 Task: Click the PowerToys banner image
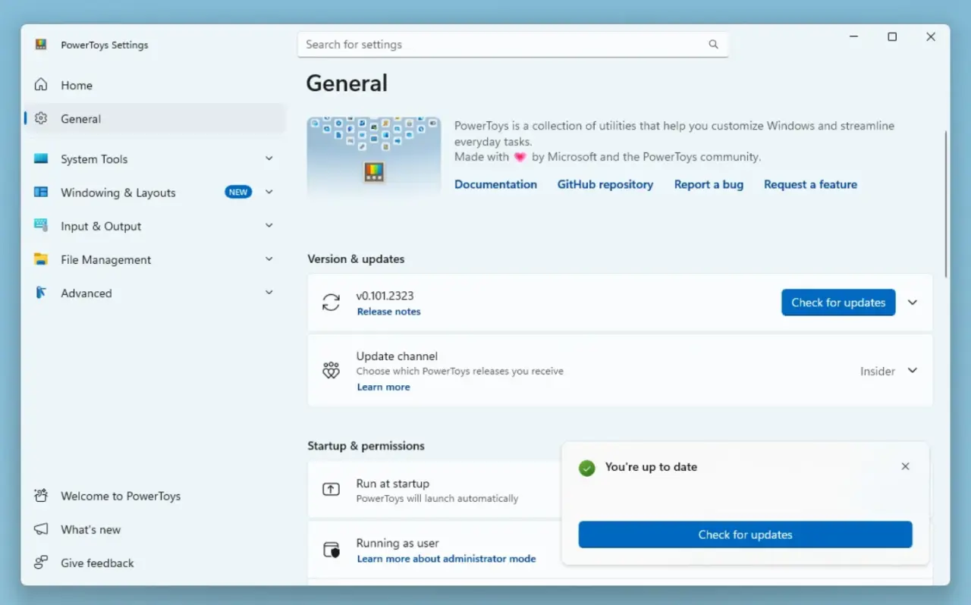tap(374, 156)
